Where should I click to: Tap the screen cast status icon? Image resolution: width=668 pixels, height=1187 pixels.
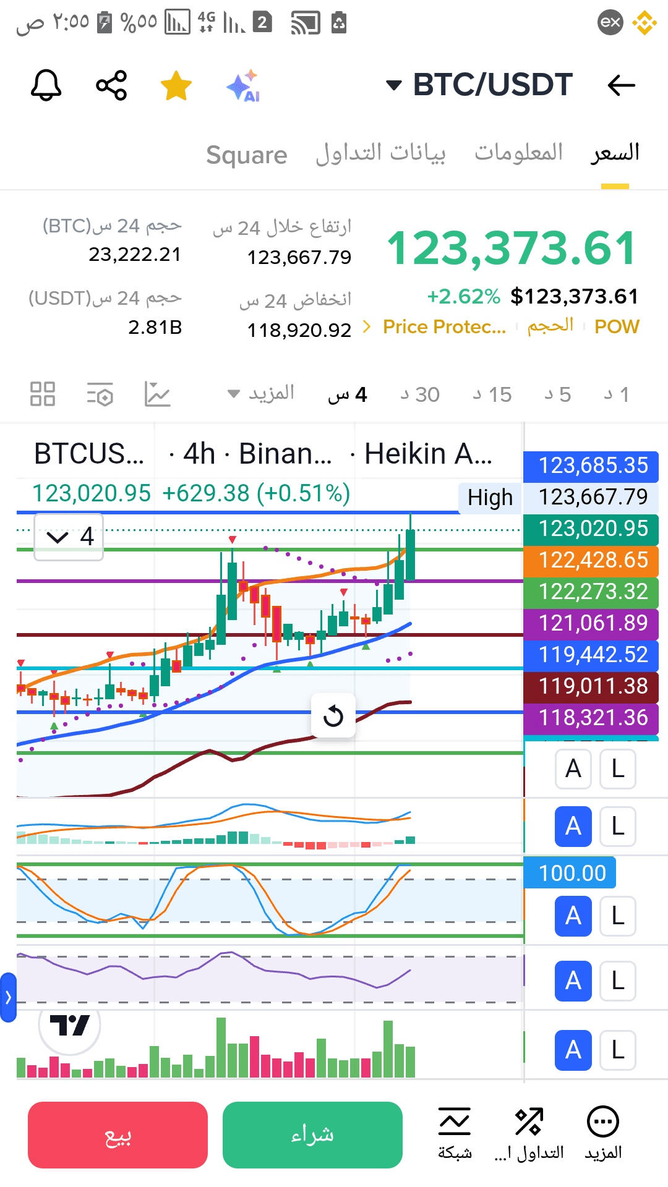(306, 23)
